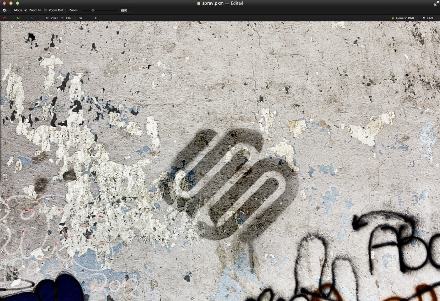Click the color profile icon
This screenshot has height=301, width=440.
click(x=393, y=18)
